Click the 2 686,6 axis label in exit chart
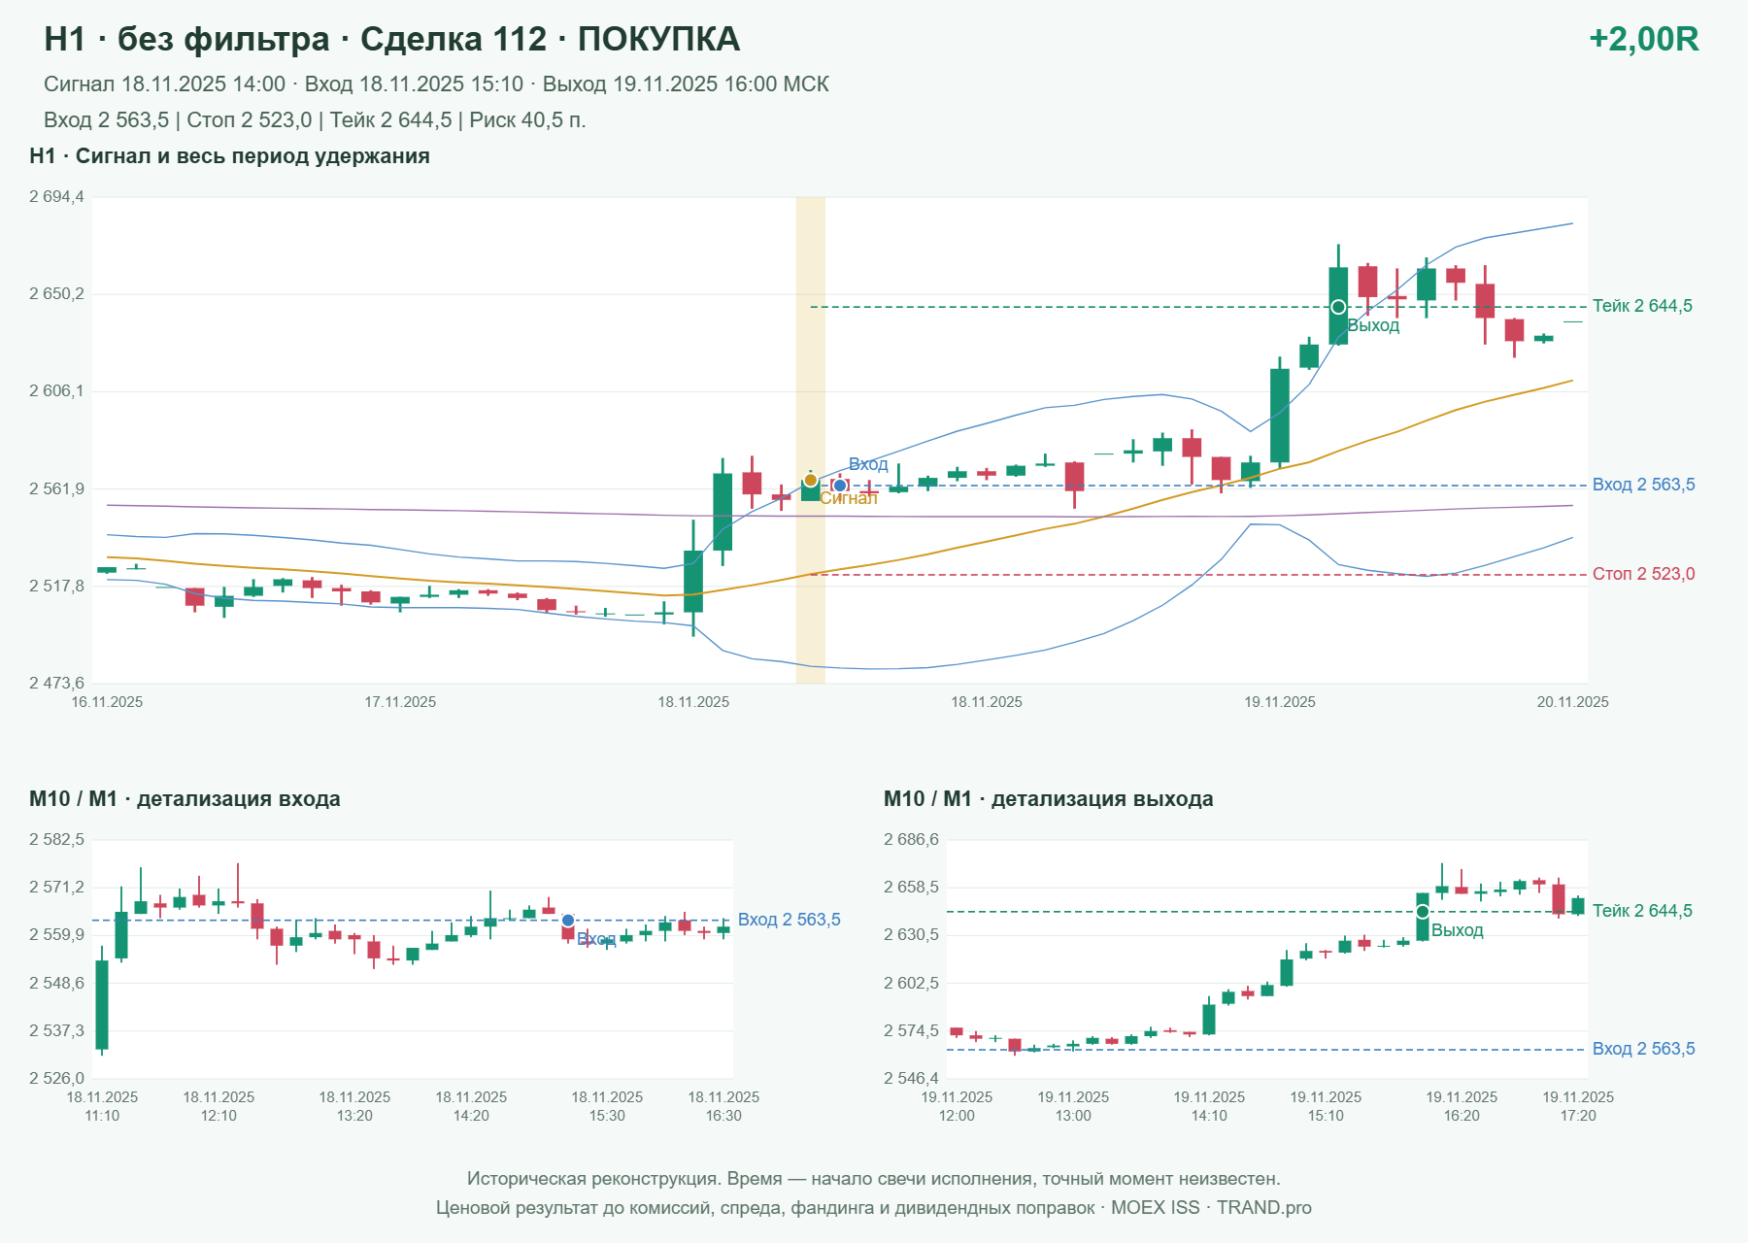 coord(911,840)
